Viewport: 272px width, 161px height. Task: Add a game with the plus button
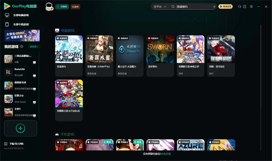click(x=20, y=128)
